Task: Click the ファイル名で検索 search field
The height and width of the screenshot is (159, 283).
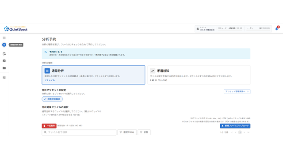Action: coord(79,132)
